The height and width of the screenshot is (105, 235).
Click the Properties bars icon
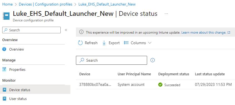coord(4,69)
